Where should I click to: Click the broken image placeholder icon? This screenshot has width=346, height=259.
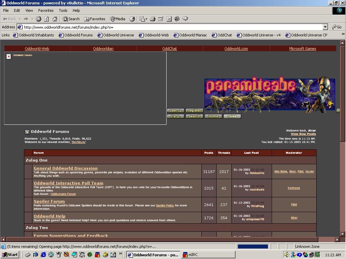[9, 56]
